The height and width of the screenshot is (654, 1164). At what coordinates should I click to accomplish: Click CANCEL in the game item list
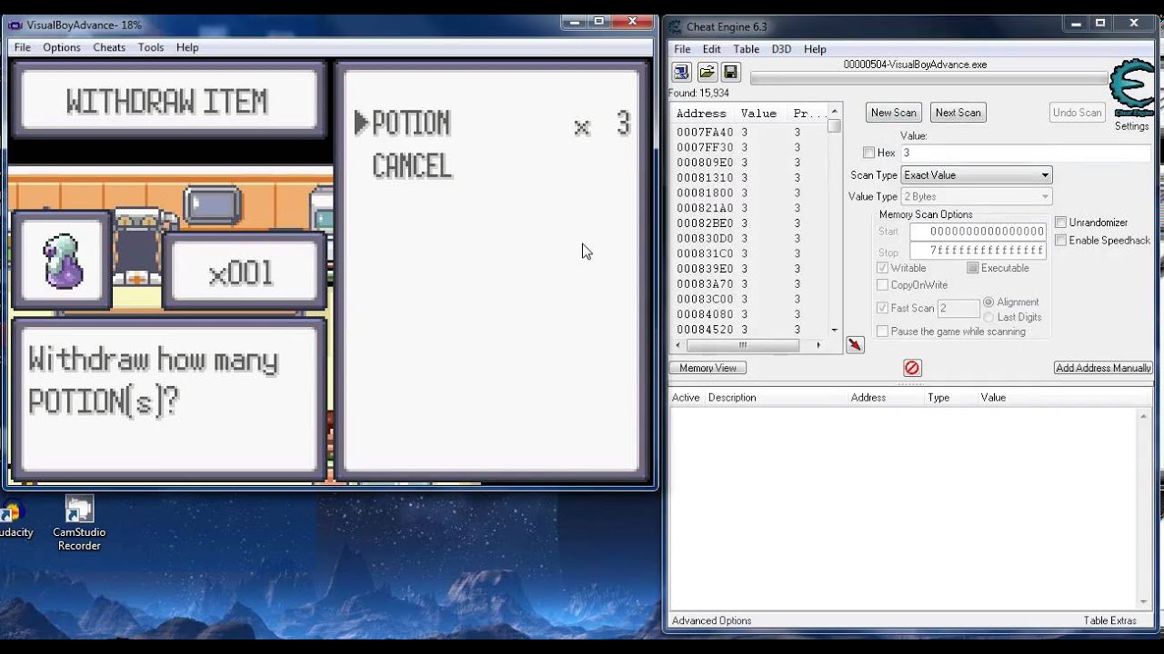point(412,166)
